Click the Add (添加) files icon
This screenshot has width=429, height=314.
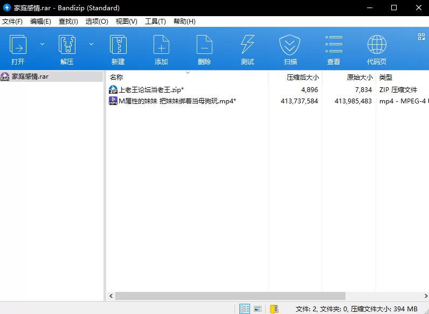(x=161, y=48)
